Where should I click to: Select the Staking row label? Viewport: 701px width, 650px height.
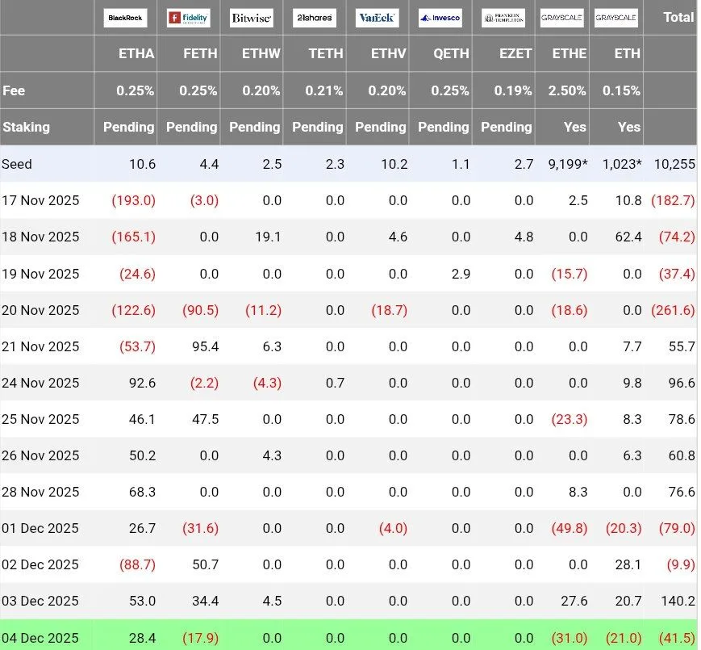[x=26, y=127]
